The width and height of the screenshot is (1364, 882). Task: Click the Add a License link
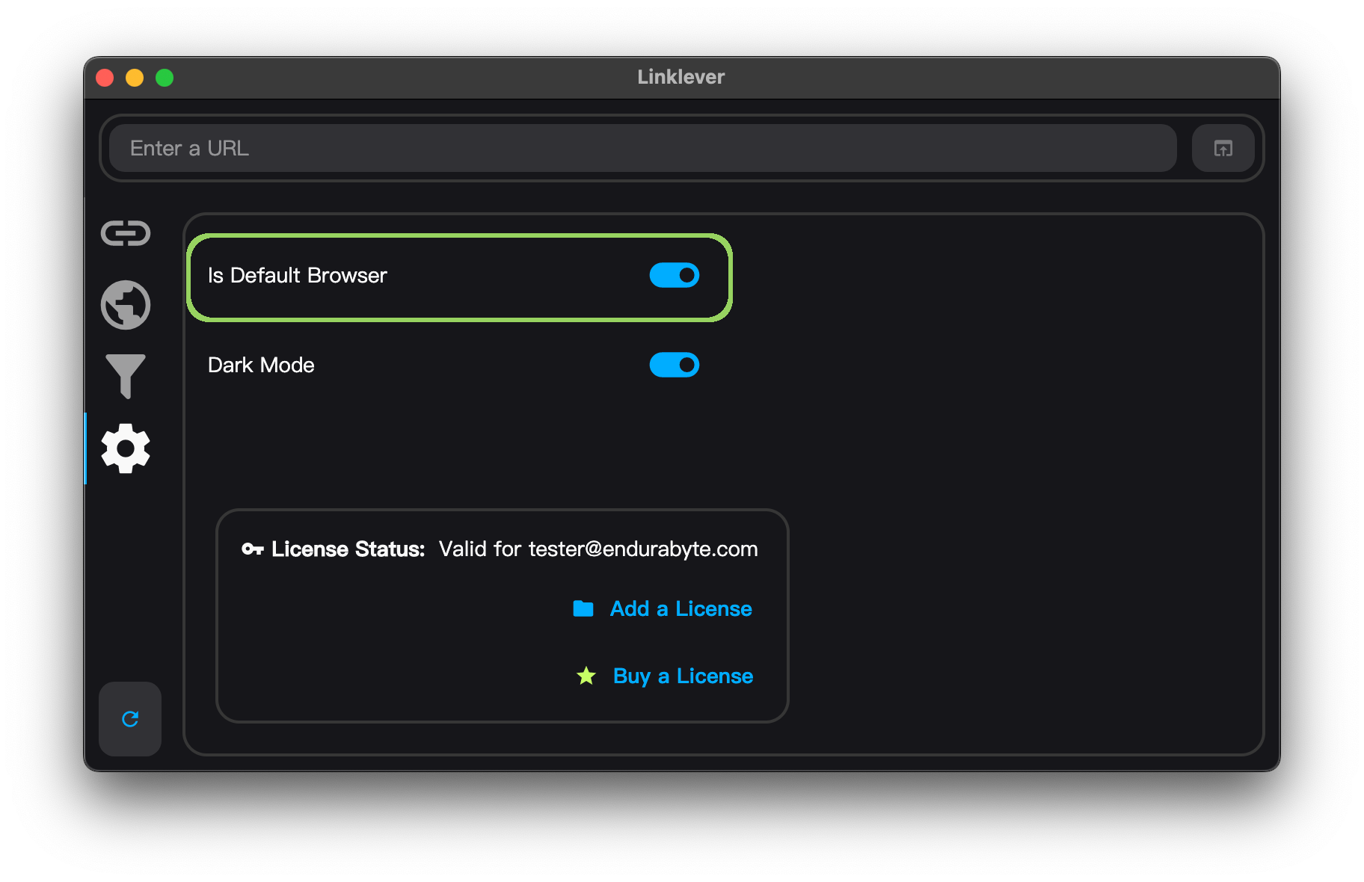pos(681,608)
